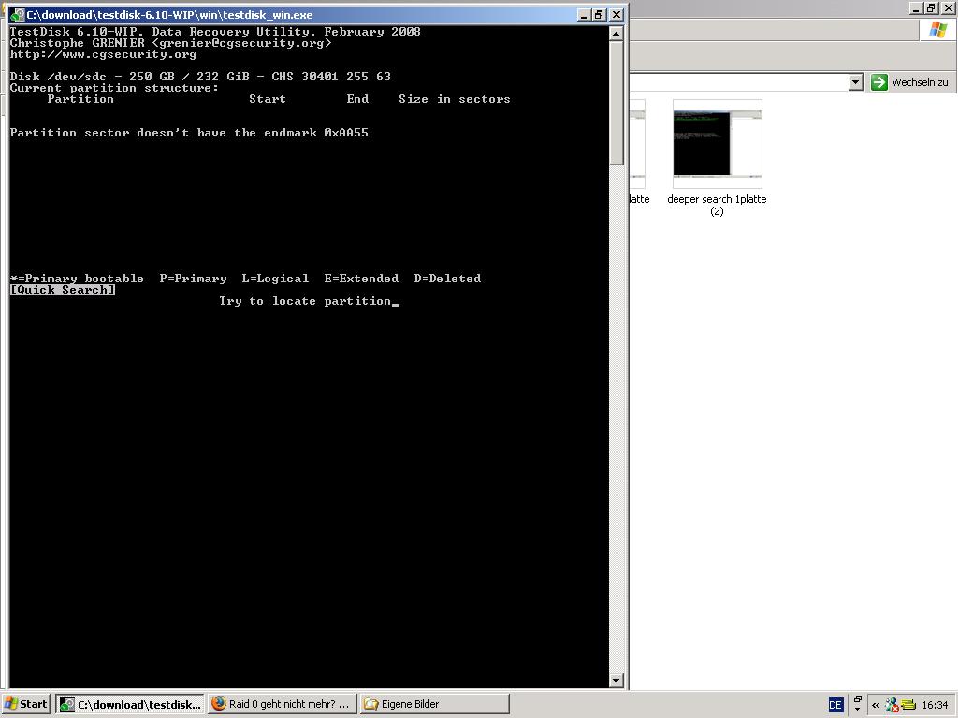Click the taskbar clock showing 16:34
Viewport: 958px width, 718px height.
click(935, 705)
